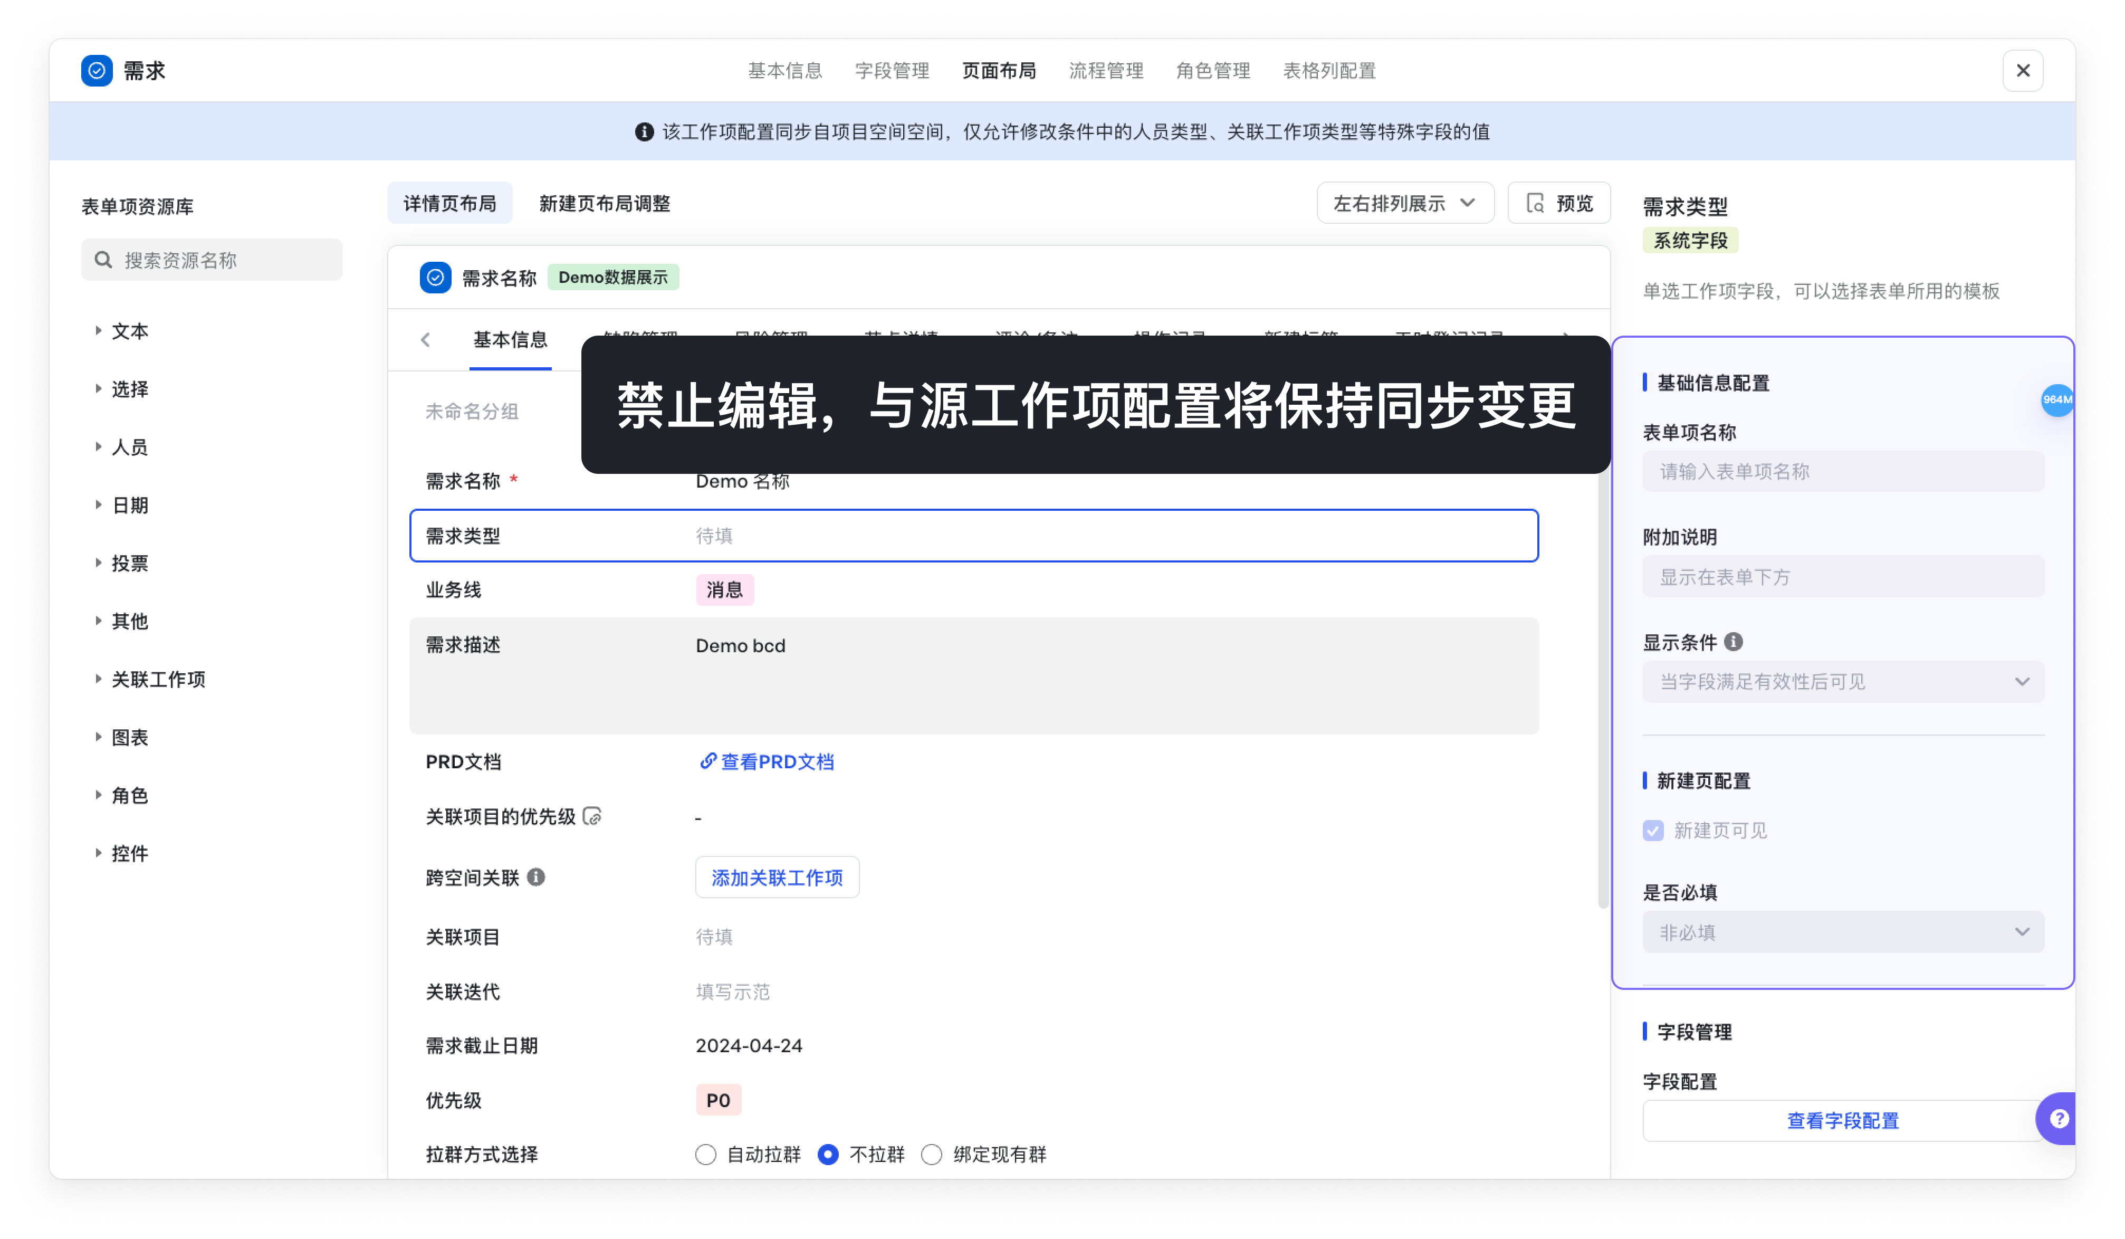Image resolution: width=2125 pixels, height=1239 pixels.
Task: Click the 添加关联工作项 button
Action: pyautogui.click(x=777, y=877)
